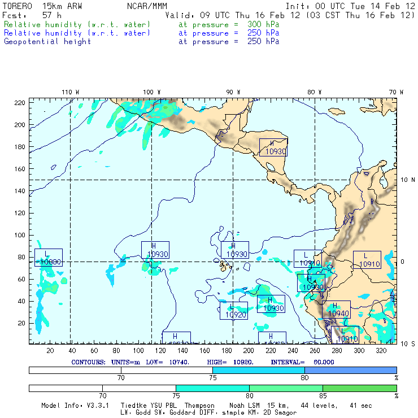Click the 85+ green segment of bottom colorbar

pyautogui.click(x=359, y=388)
